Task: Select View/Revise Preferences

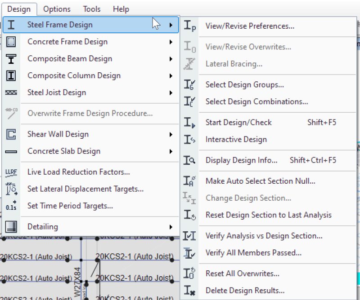Action: coord(269,26)
